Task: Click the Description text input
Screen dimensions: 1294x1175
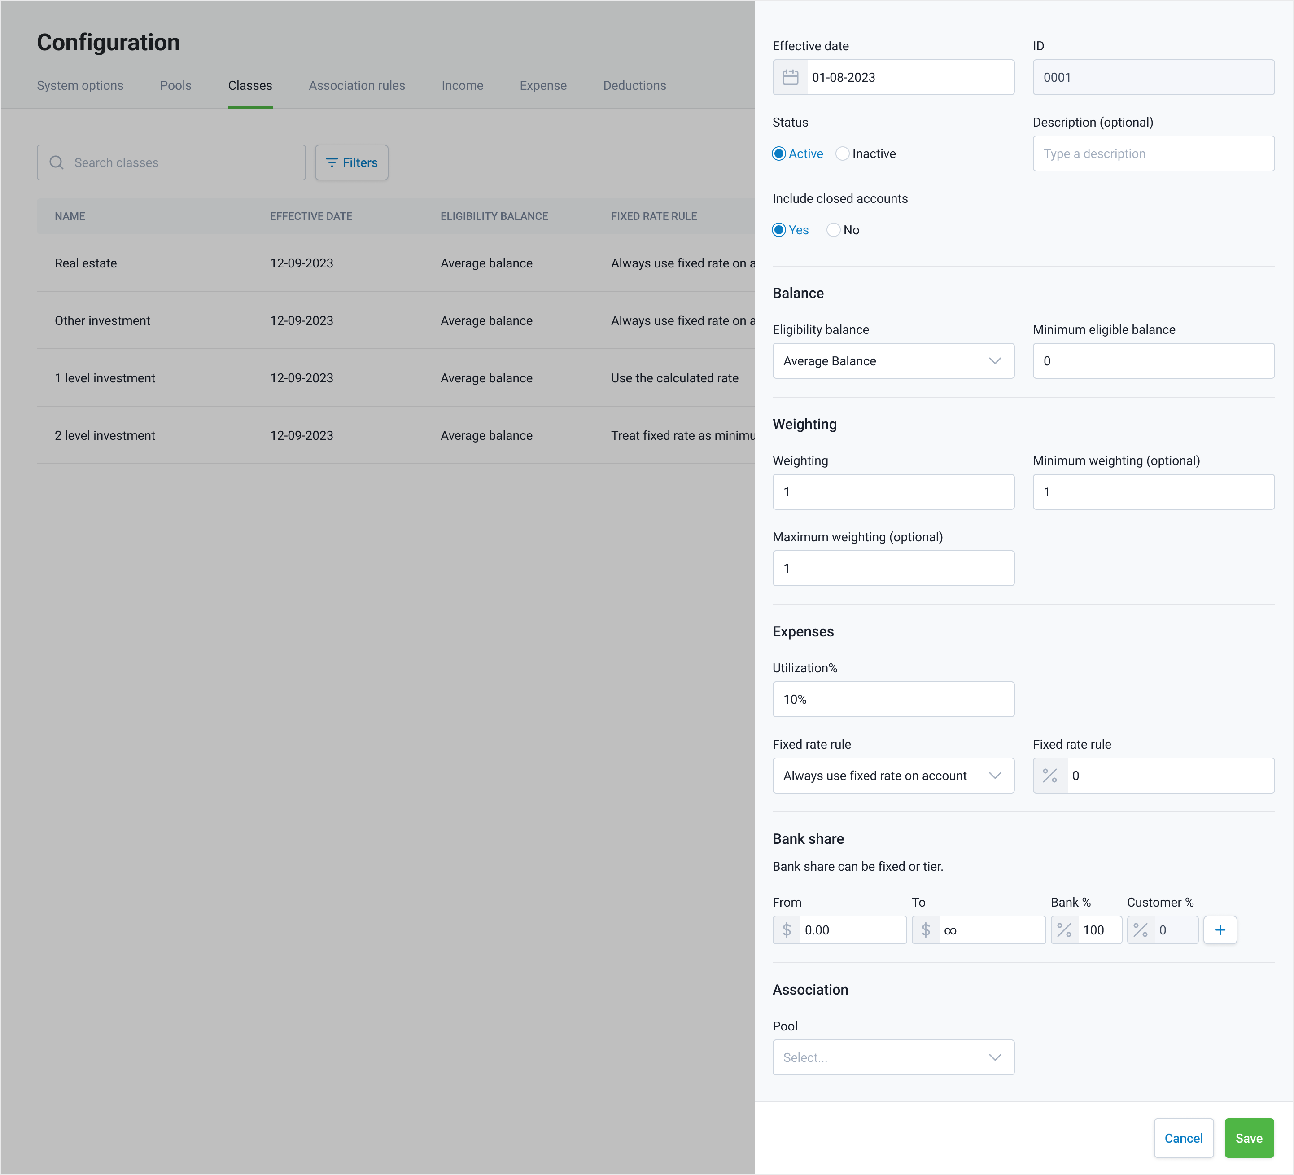Action: (1153, 153)
